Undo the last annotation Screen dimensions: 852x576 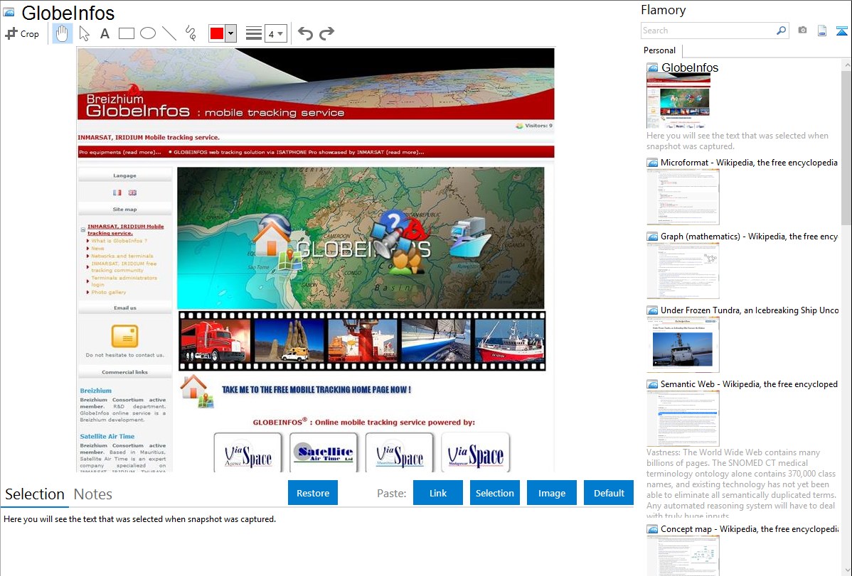tap(305, 33)
